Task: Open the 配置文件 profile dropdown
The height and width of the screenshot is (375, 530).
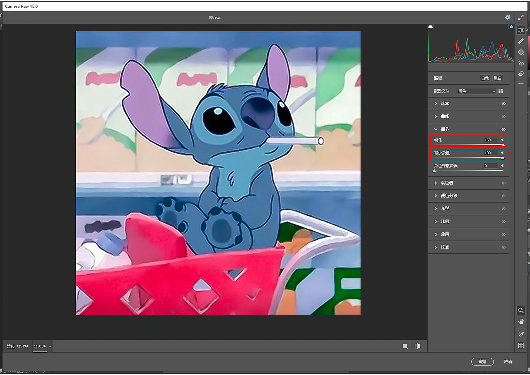Action: point(476,91)
